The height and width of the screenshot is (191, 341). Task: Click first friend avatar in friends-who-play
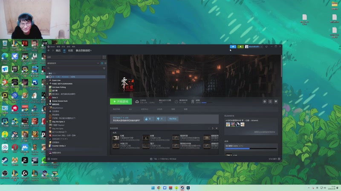(228, 124)
